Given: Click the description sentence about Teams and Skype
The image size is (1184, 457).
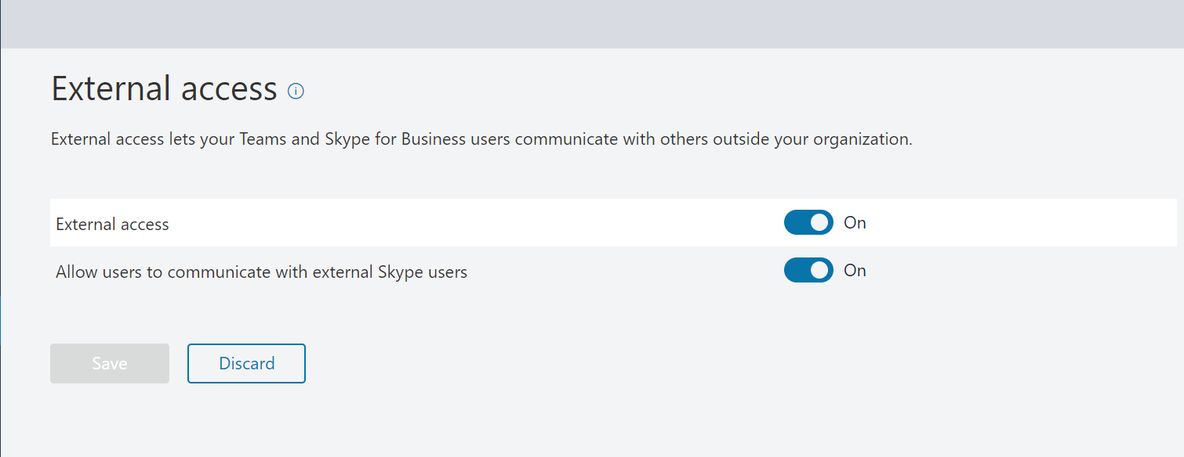Looking at the screenshot, I should pyautogui.click(x=481, y=140).
